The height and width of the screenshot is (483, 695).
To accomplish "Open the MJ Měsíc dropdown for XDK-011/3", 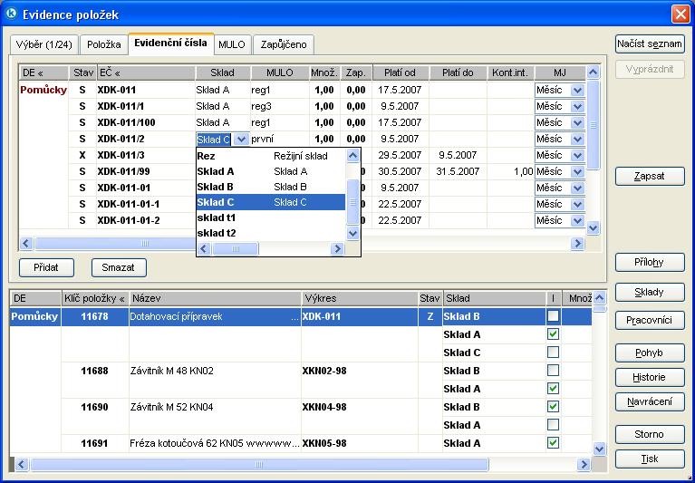I will coord(577,156).
